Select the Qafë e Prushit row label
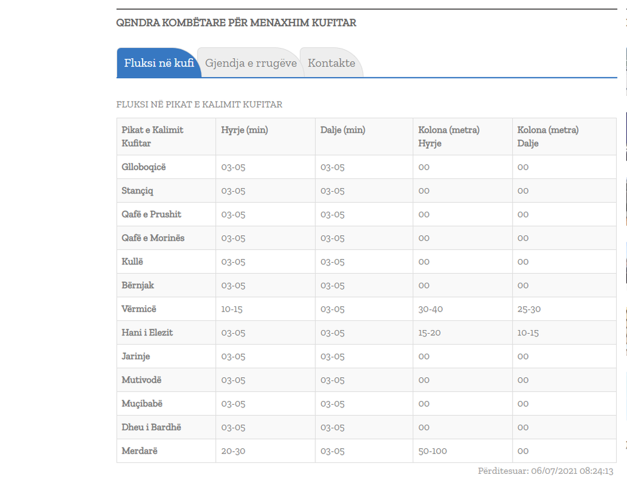Screen dimensions: 627x486 [152, 214]
